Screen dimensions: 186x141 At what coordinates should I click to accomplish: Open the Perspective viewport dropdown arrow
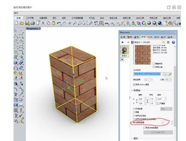click(40, 29)
